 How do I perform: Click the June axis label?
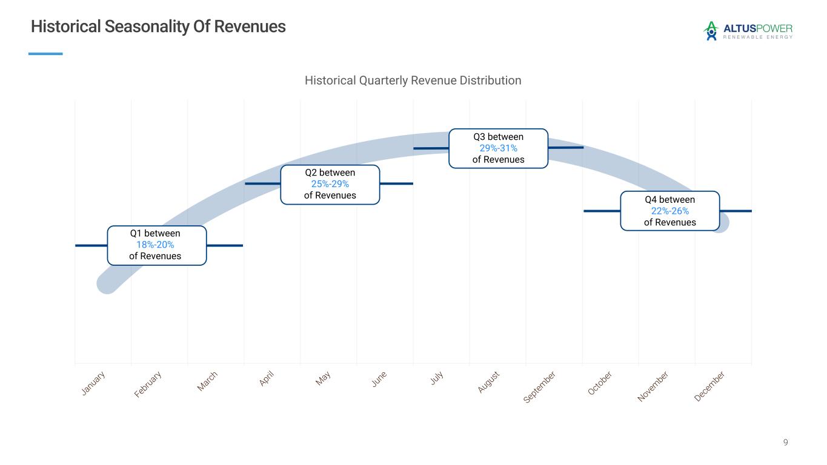tap(379, 379)
